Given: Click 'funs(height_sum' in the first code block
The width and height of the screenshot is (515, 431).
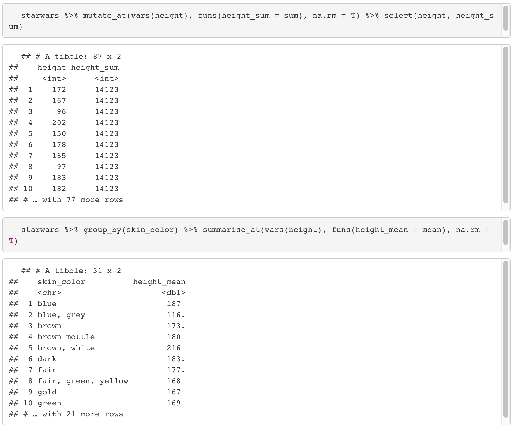Looking at the screenshot, I should pyautogui.click(x=234, y=16).
